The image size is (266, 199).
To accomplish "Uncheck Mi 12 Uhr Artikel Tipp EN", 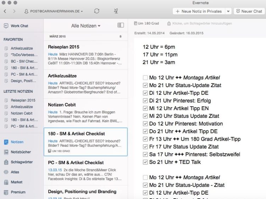I will [145, 108].
